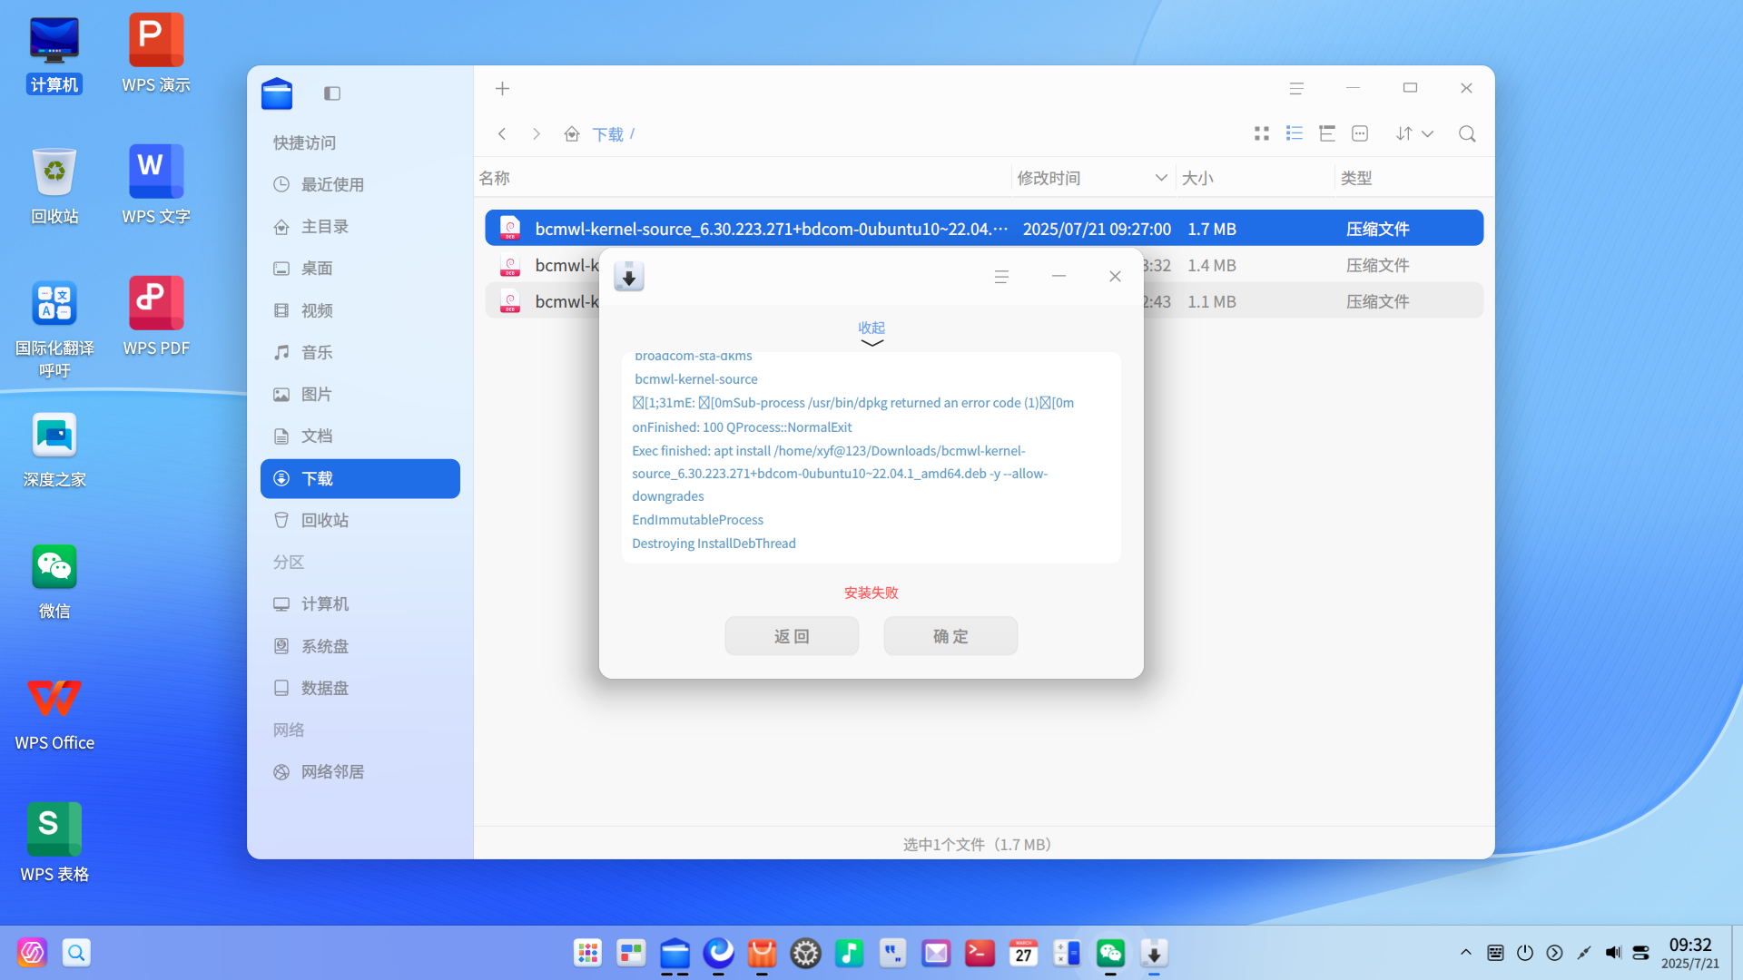Viewport: 1743px width, 980px height.
Task: Open the search magnifier in file manager
Action: pyautogui.click(x=1466, y=133)
